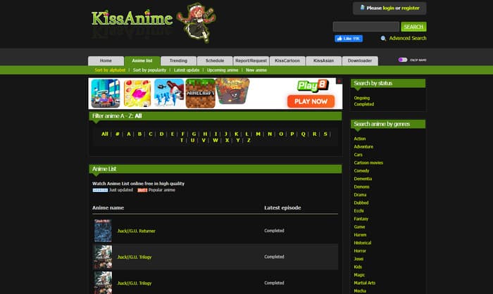This screenshot has height=294, width=493.
Task: Open the Latest update submenu link
Action: 187,70
